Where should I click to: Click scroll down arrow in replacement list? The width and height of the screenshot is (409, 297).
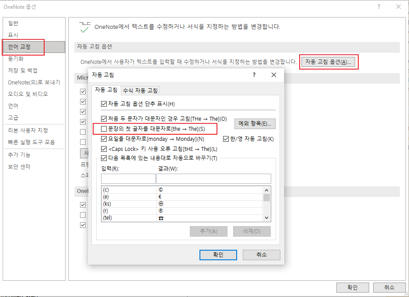click(x=266, y=218)
